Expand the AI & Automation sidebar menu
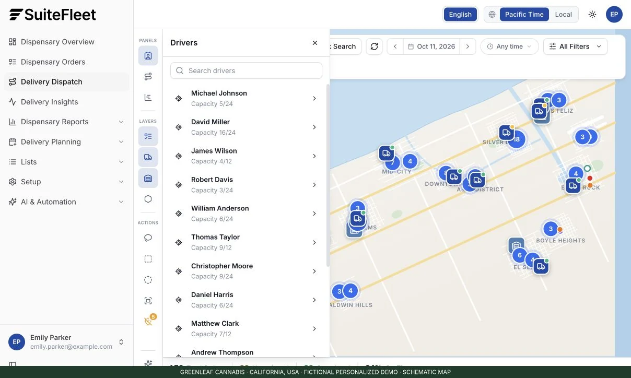This screenshot has height=378, width=631. [66, 202]
